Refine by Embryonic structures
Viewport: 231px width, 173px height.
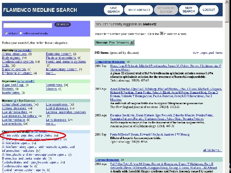tap(17, 73)
